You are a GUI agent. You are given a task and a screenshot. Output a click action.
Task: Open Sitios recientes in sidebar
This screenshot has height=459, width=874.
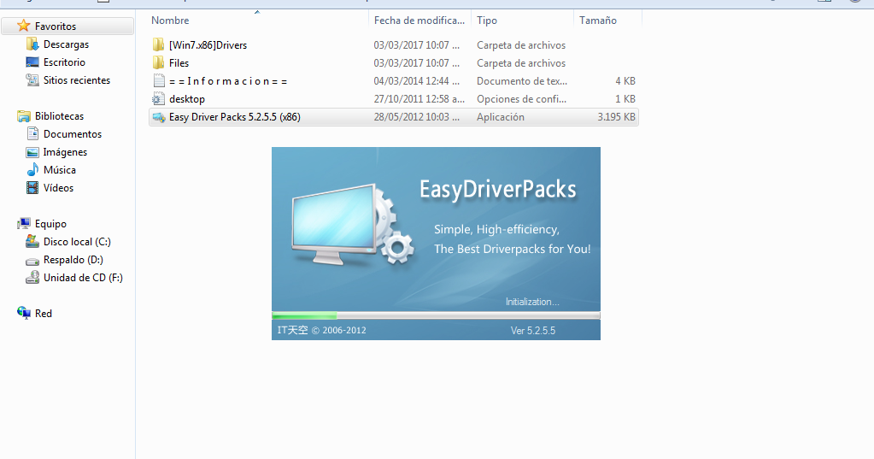coord(77,79)
